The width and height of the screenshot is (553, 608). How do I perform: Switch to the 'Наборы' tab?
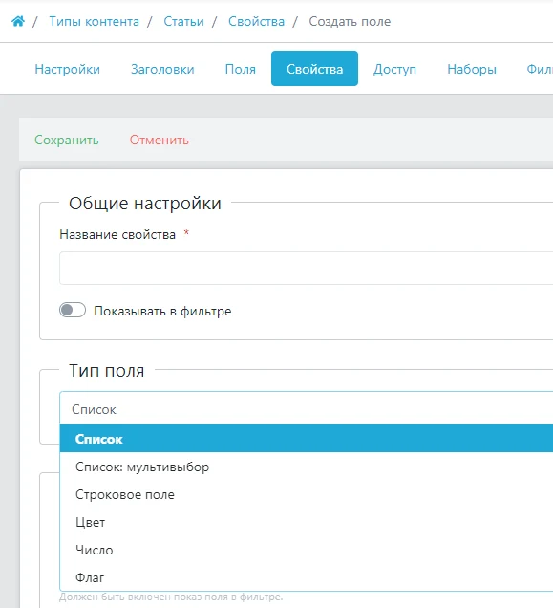472,69
